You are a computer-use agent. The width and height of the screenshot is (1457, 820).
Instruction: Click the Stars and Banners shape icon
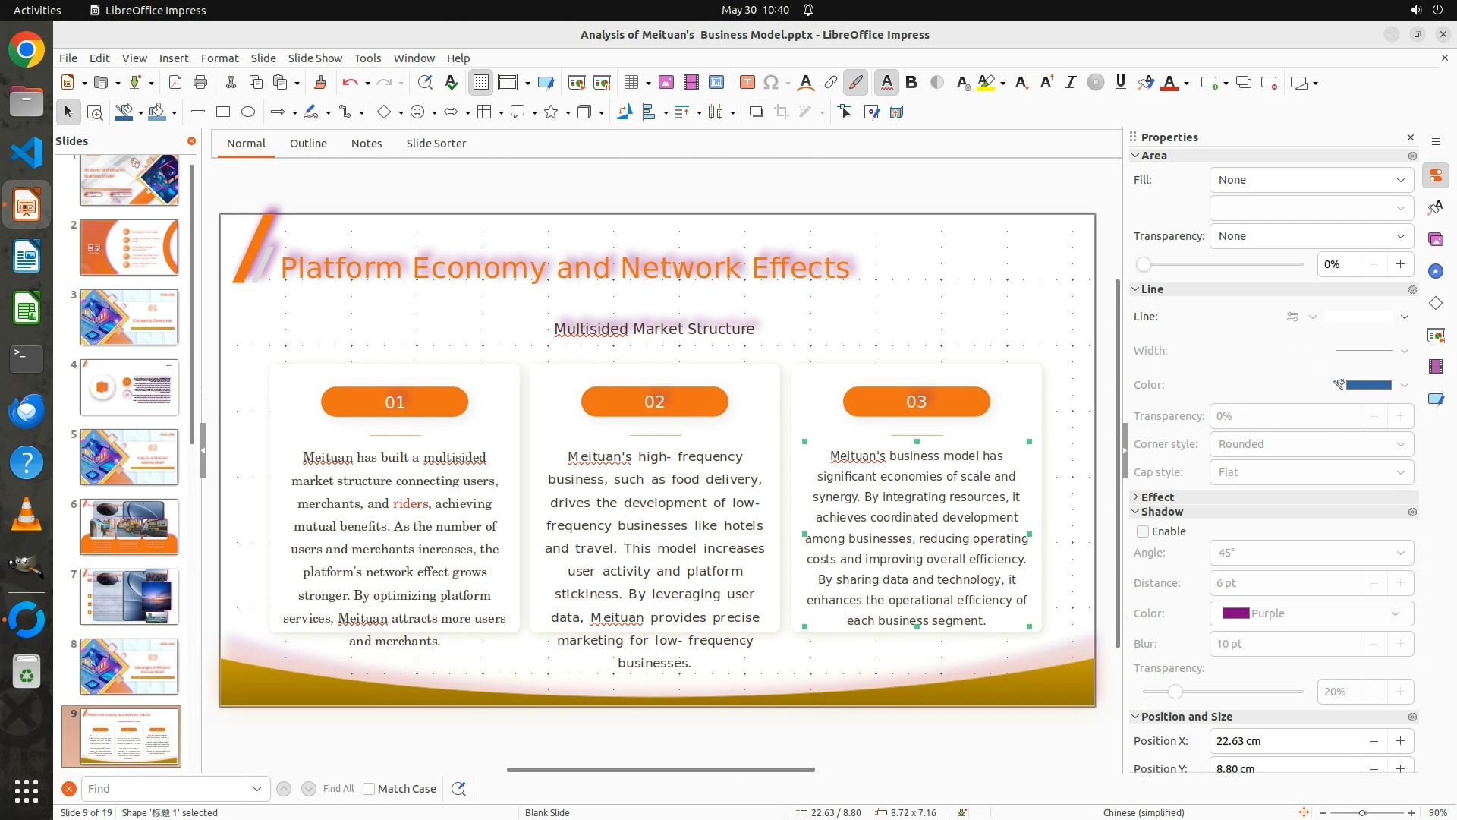pyautogui.click(x=552, y=112)
